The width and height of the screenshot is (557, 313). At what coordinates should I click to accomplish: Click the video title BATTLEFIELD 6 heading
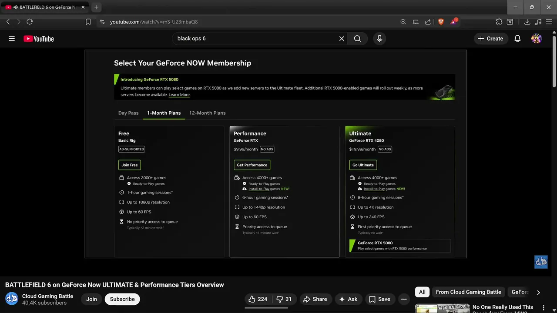[x=114, y=285]
